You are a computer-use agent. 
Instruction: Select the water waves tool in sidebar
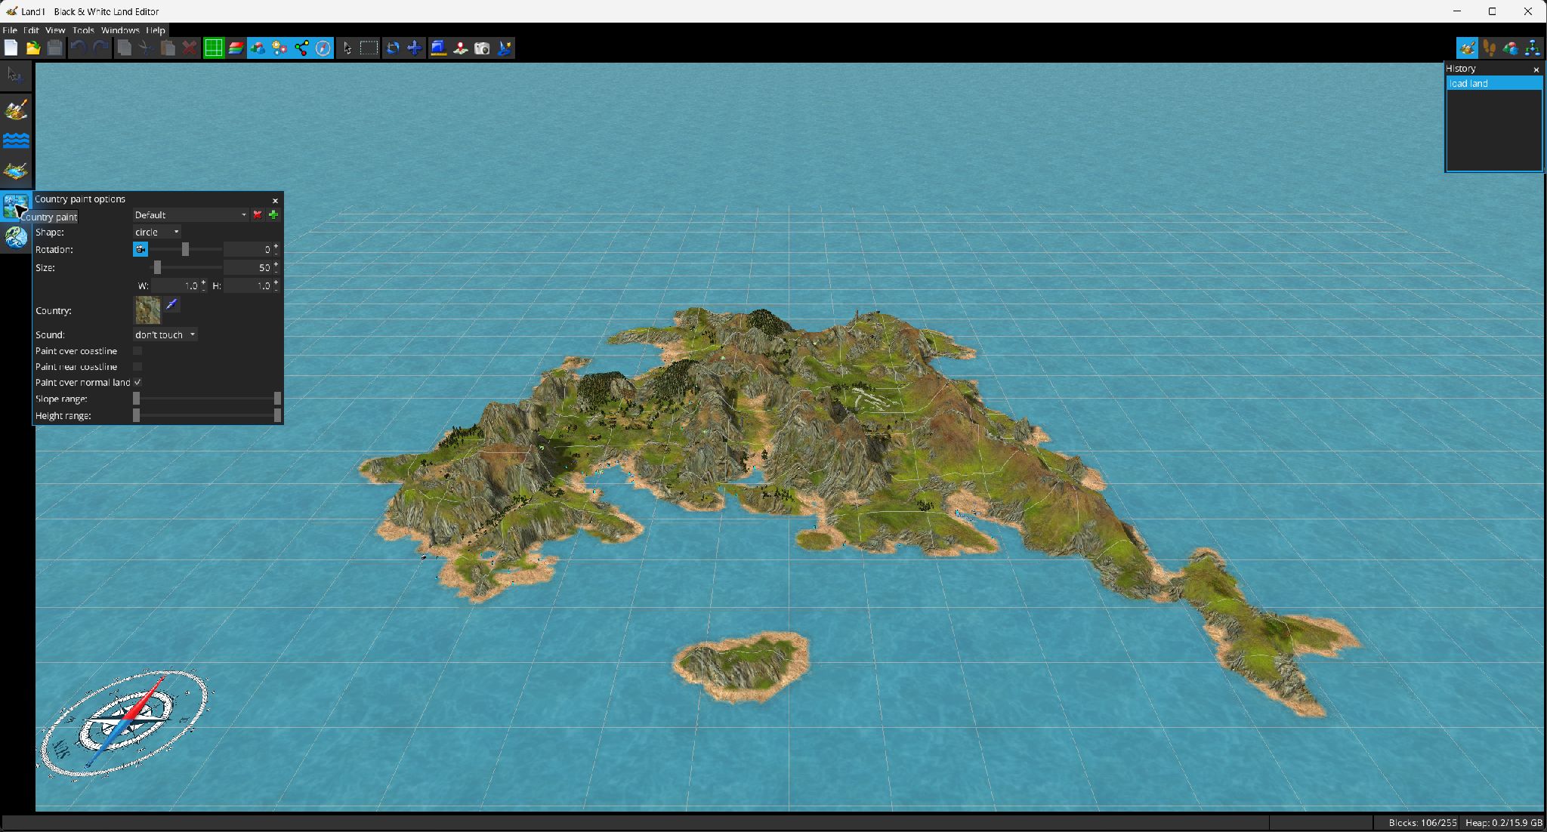click(x=16, y=140)
